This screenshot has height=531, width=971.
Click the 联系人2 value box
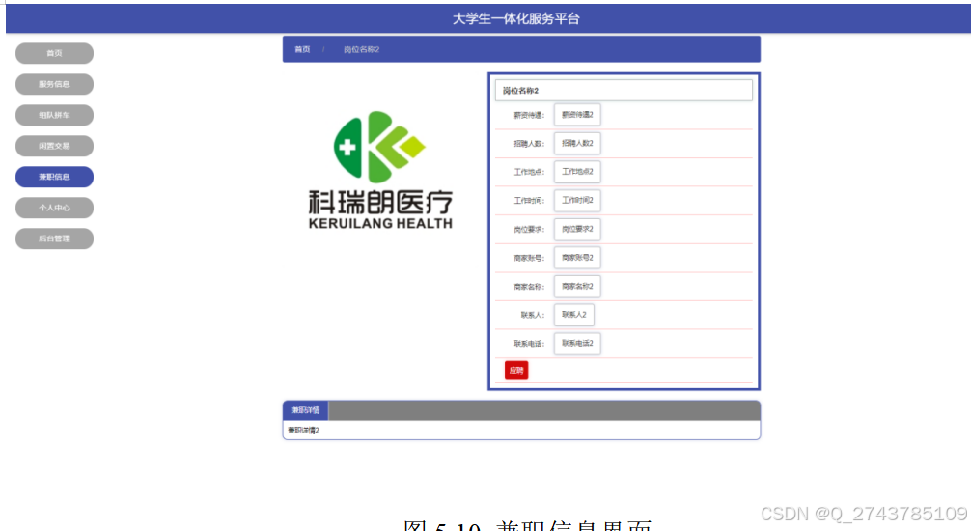(574, 315)
